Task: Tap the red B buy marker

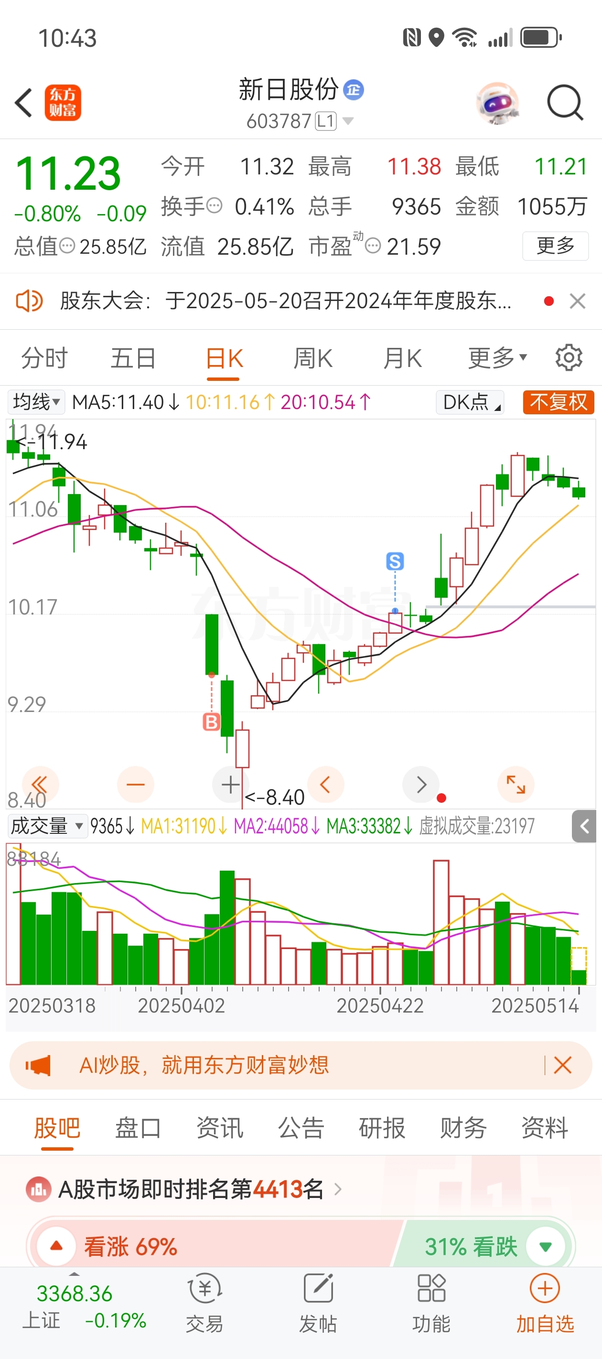Action: pos(212,722)
